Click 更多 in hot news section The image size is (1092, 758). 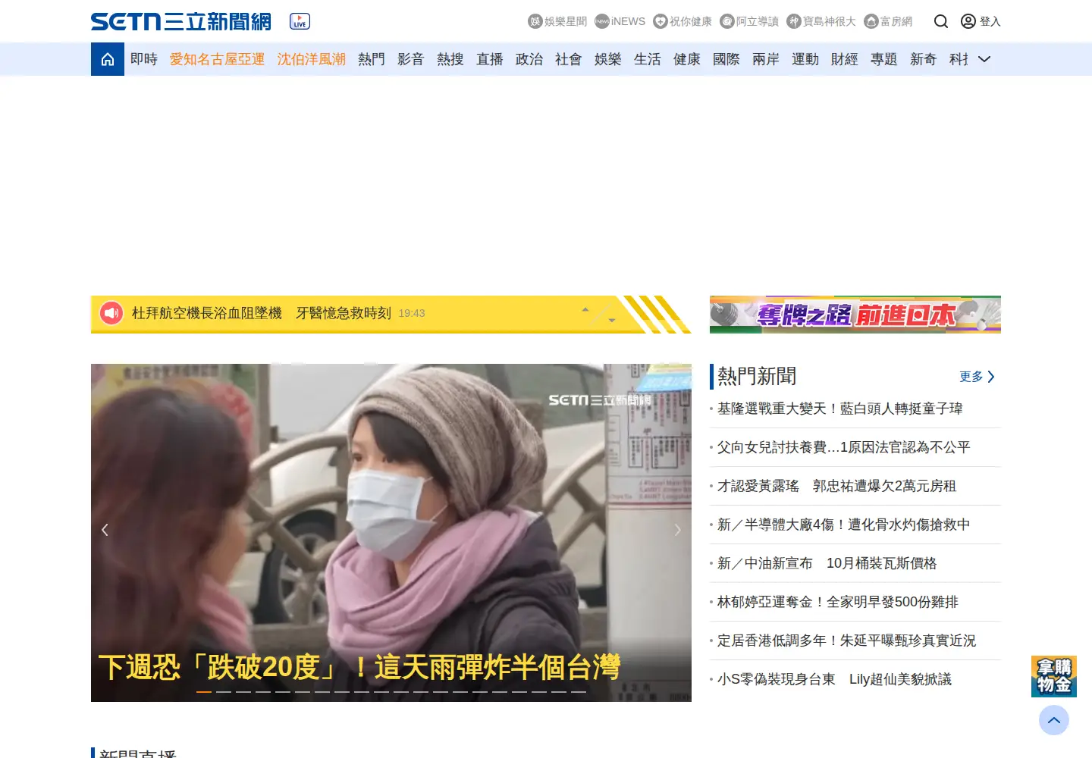point(977,377)
